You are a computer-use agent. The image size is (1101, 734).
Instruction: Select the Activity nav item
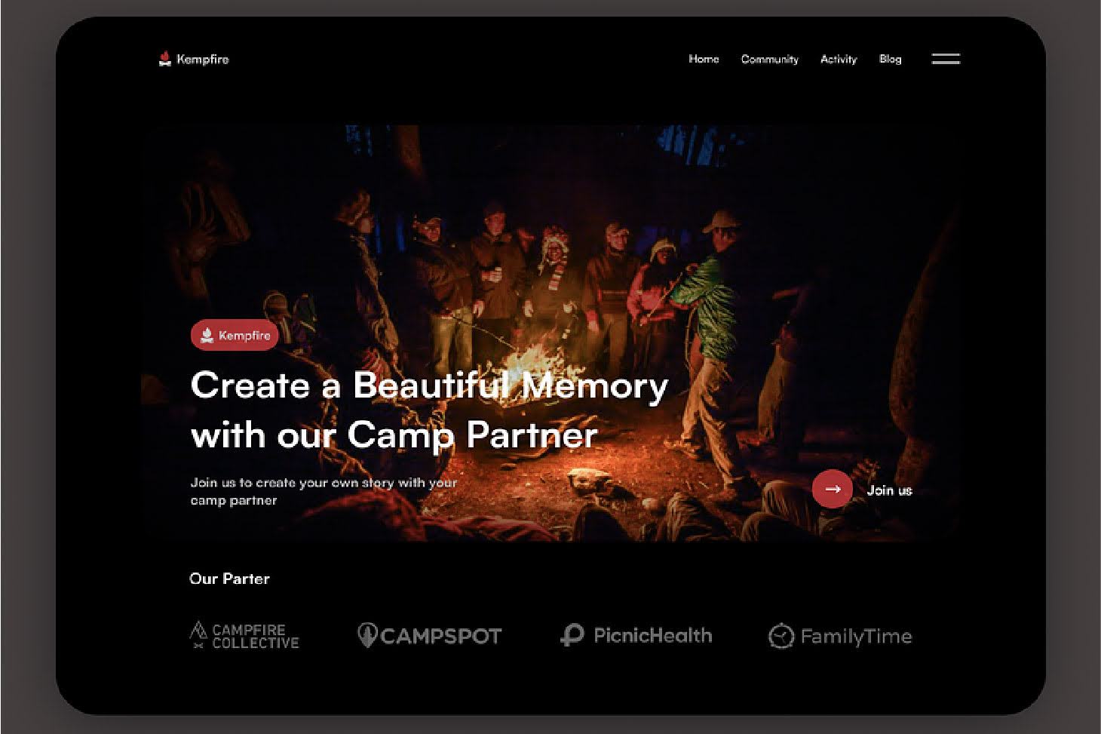pyautogui.click(x=839, y=59)
